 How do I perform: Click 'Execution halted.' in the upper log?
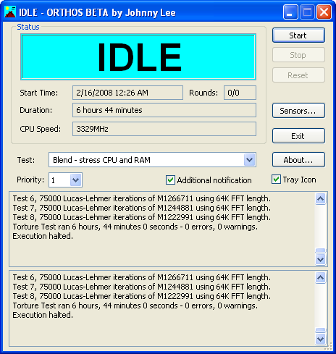[x=43, y=236]
